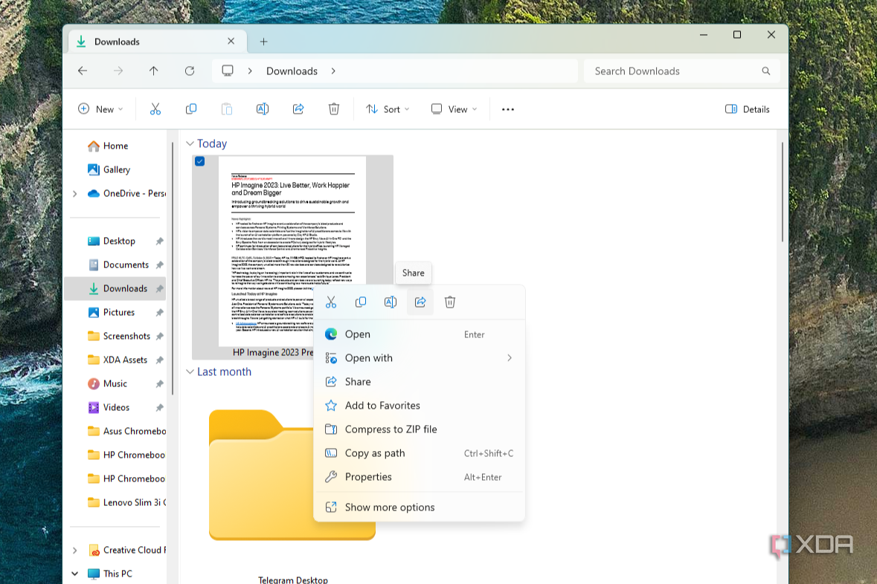Open the Gallery item in the sidebar

[117, 169]
